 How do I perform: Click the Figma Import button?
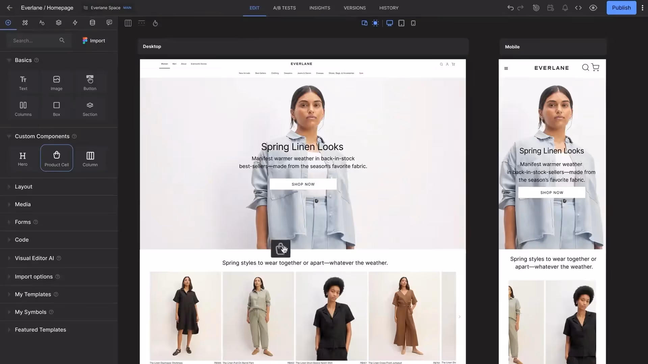click(93, 41)
